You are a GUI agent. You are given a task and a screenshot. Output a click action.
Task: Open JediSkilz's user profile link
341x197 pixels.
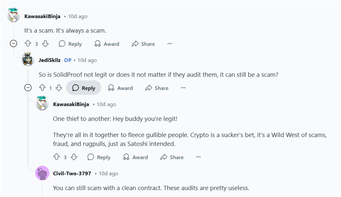50,60
